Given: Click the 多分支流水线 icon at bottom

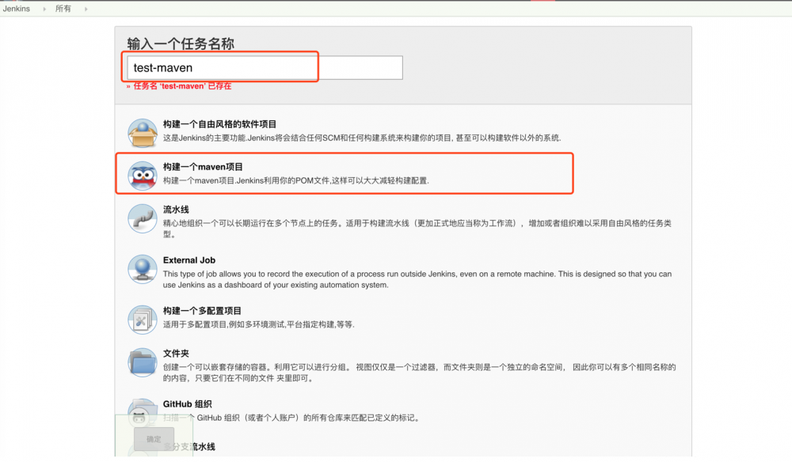Looking at the screenshot, I should tap(143, 451).
